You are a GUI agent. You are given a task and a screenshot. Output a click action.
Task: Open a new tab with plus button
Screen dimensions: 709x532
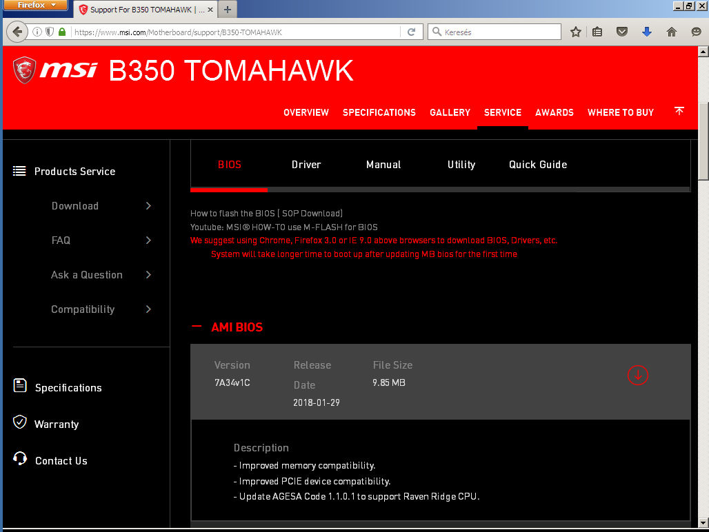[228, 10]
